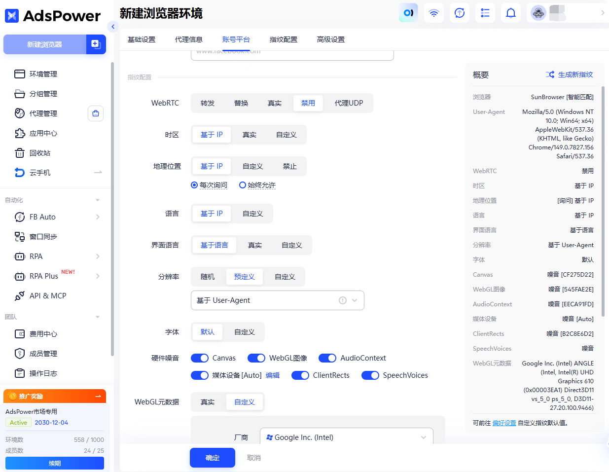Screen dimensions: 609x472
Task: Click the shuffle icon next to 生成新指纹
Action: click(x=550, y=74)
